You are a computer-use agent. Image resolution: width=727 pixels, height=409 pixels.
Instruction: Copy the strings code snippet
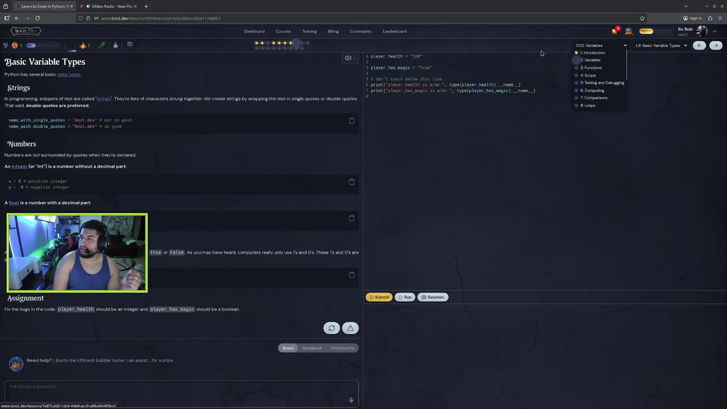tap(352, 120)
